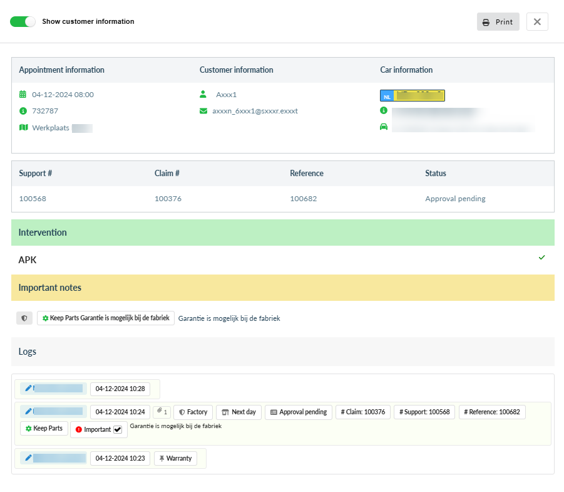Click the Factory tag in the log
The height and width of the screenshot is (492, 564).
(x=193, y=412)
